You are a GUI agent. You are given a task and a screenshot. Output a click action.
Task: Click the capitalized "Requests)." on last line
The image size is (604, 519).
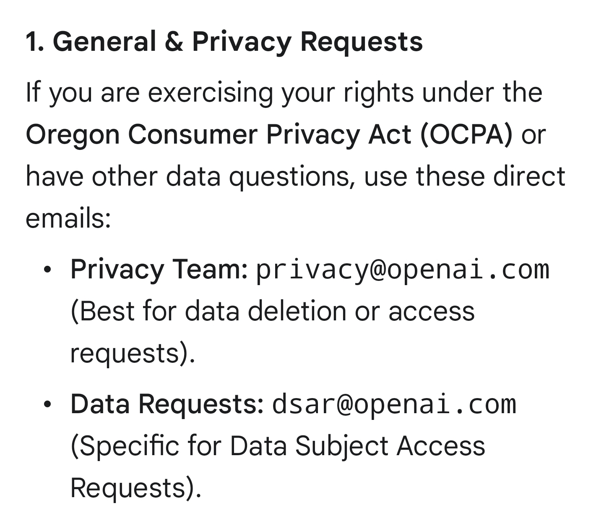[x=135, y=488]
